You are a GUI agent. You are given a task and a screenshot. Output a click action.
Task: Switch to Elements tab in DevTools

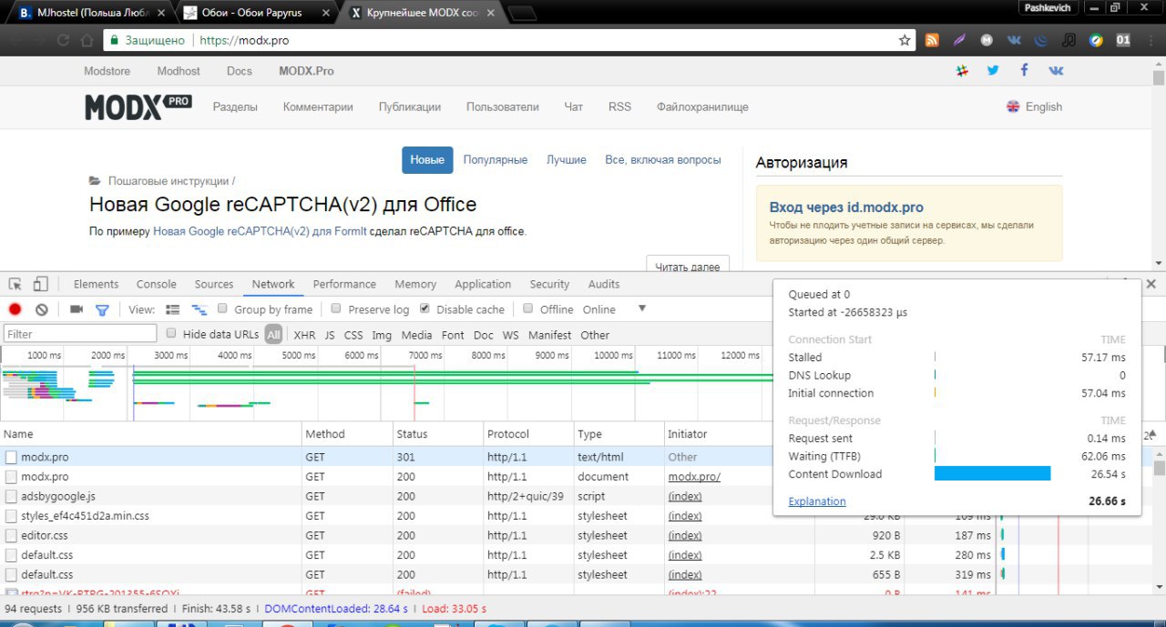pos(96,284)
